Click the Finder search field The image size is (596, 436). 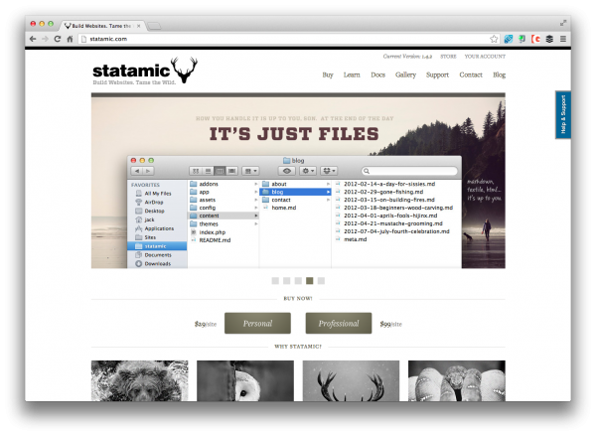tap(409, 171)
